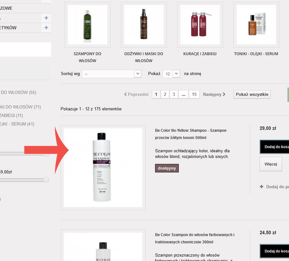
Task: Open Toniki - Olejki - Serum thumbnail
Action: tap(256, 25)
